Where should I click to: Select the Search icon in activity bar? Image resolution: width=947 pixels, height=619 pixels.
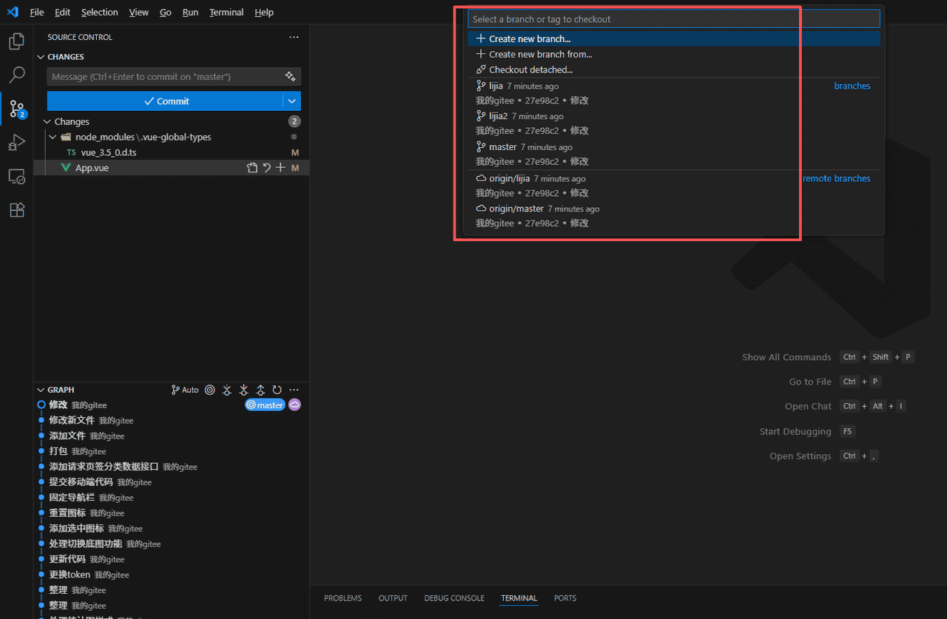tap(16, 74)
